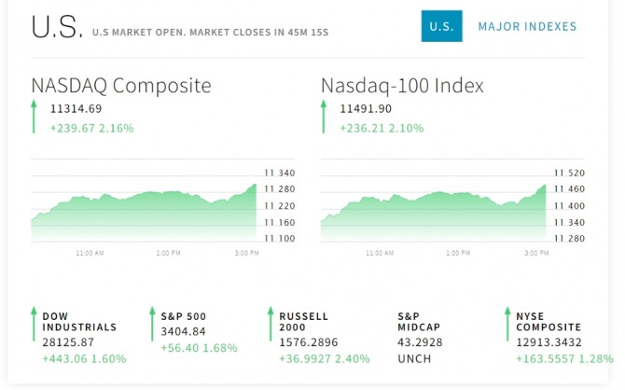Select the U.S. tab
625x390 pixels.
(441, 27)
